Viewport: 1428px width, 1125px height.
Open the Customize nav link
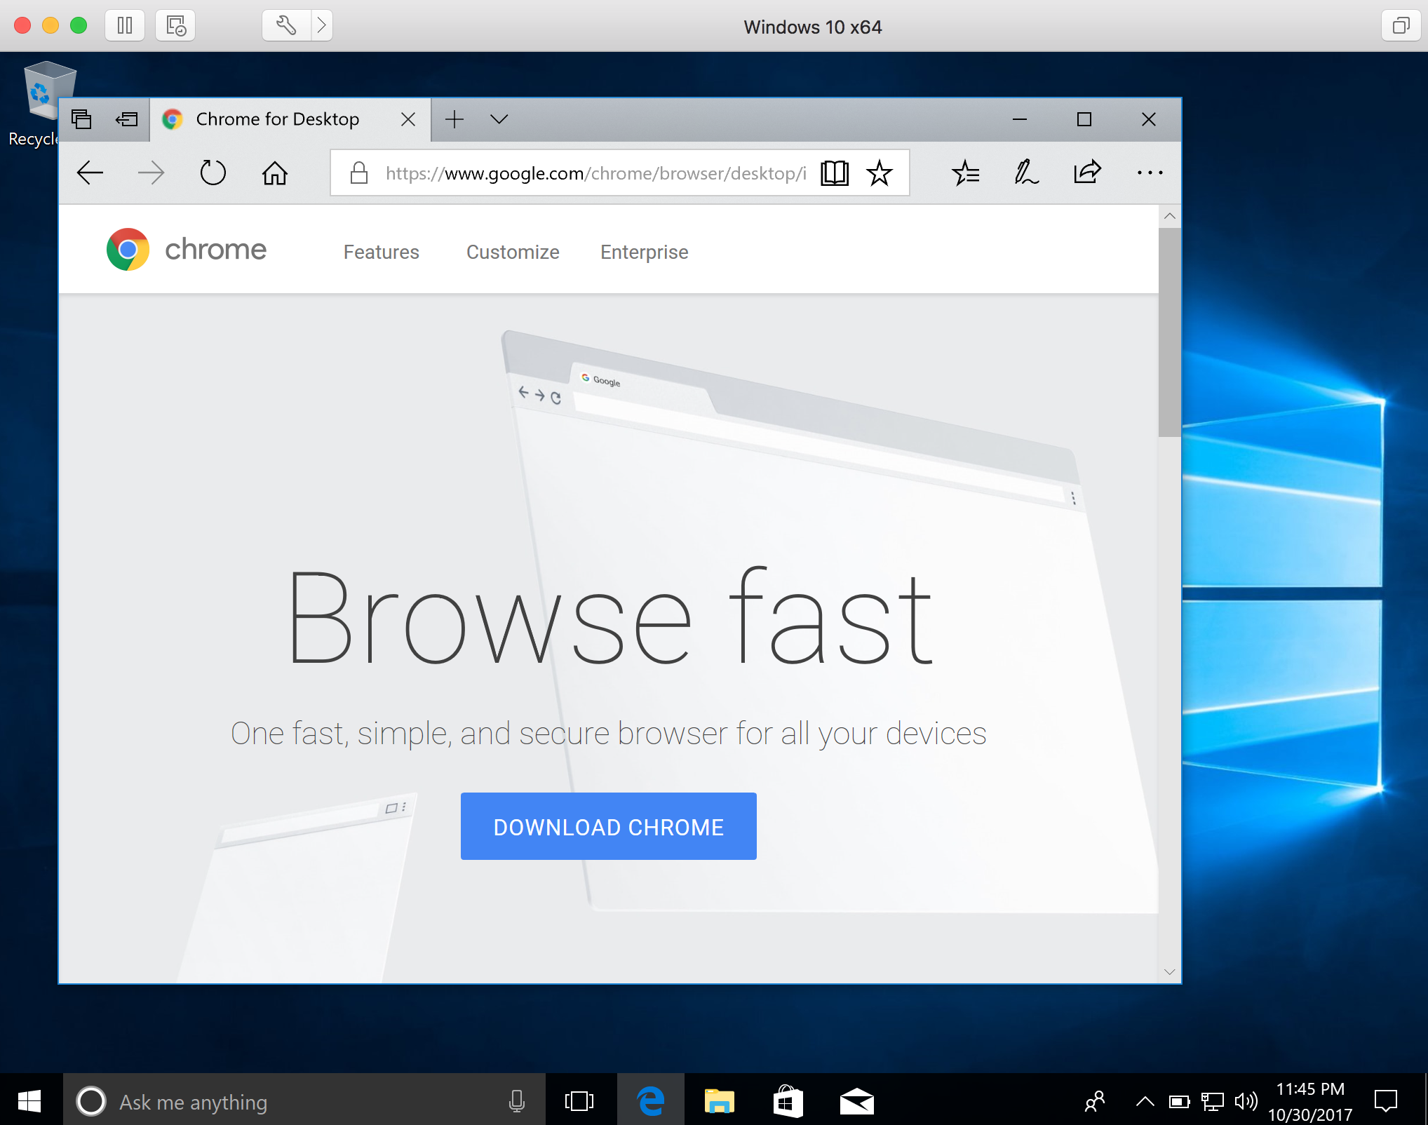513,252
